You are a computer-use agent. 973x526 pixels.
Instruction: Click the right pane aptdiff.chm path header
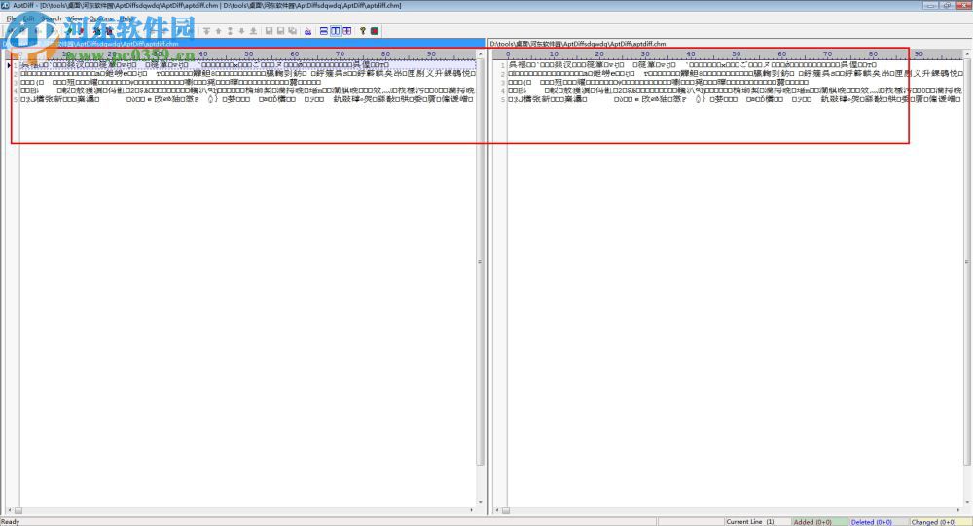coord(577,44)
